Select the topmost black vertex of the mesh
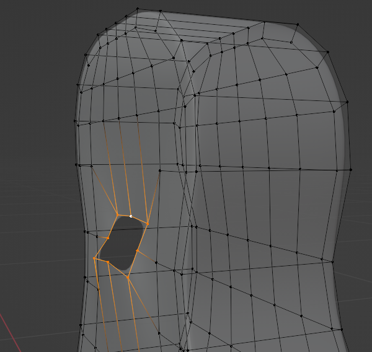Image resolution: width=372 pixels, height=352 pixels. 137,9
